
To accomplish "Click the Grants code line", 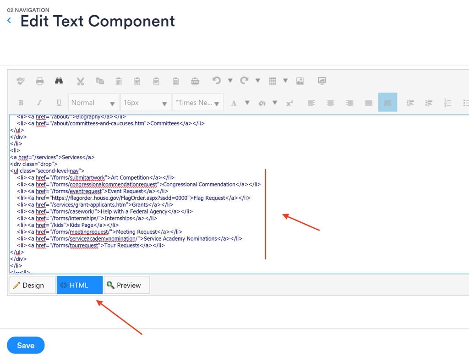I will click(95, 205).
